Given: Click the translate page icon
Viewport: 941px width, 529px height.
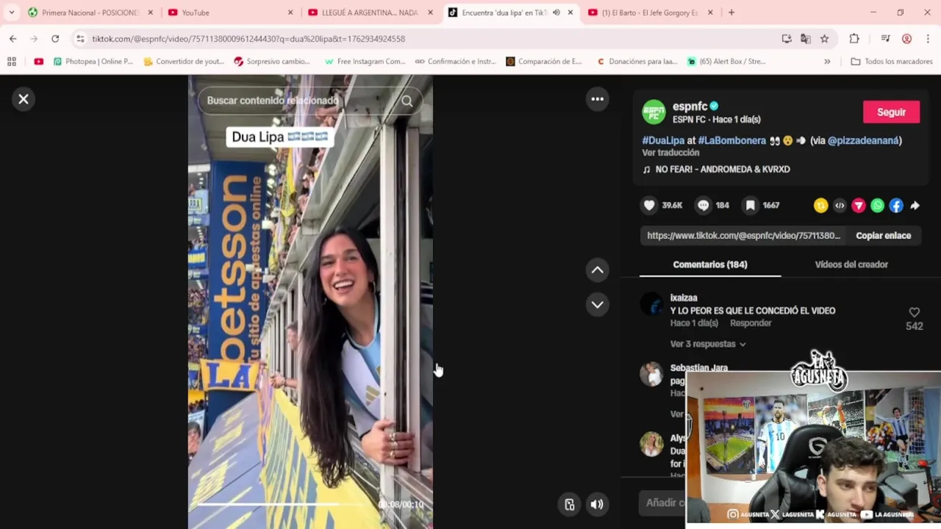Looking at the screenshot, I should (806, 38).
